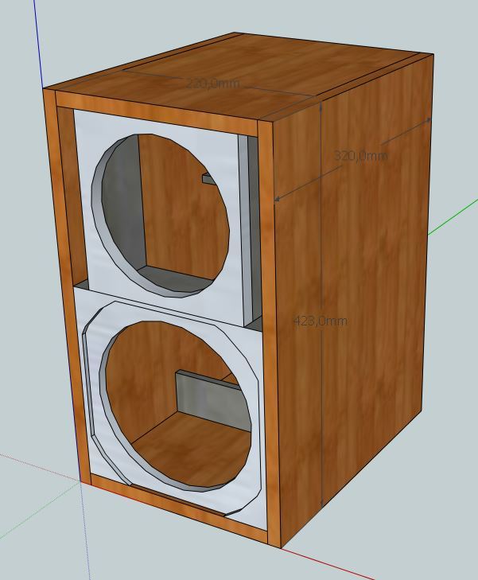The height and width of the screenshot is (580, 478).
Task: Select the red axis line
Action: (334, 562)
